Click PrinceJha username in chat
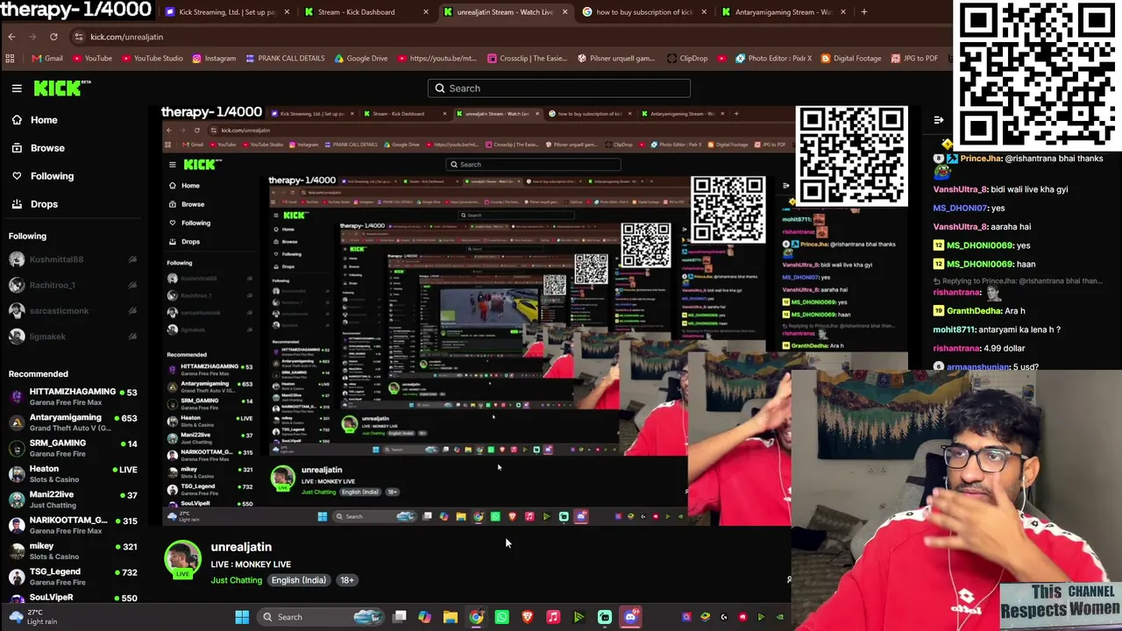Image resolution: width=1122 pixels, height=631 pixels. coord(980,159)
